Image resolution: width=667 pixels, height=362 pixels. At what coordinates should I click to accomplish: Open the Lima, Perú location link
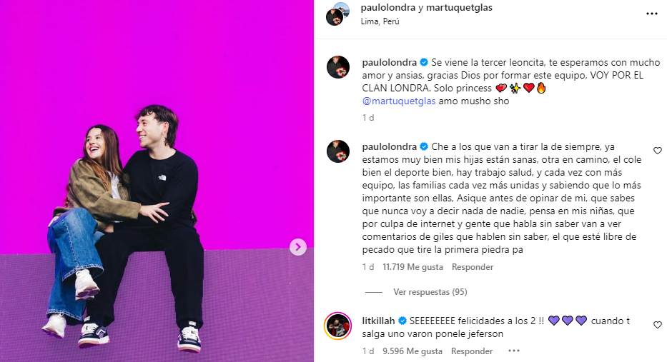pos(380,21)
